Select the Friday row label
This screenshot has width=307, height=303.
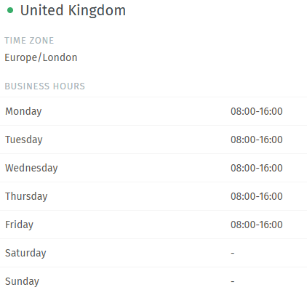click(19, 225)
